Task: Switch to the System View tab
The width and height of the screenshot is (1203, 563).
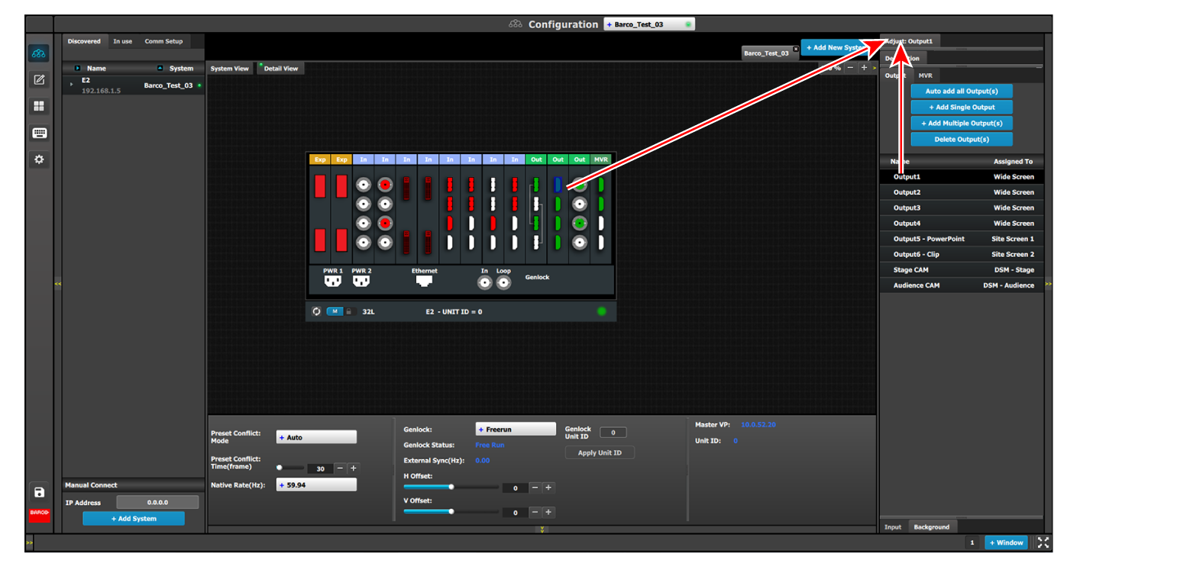Action: [230, 69]
